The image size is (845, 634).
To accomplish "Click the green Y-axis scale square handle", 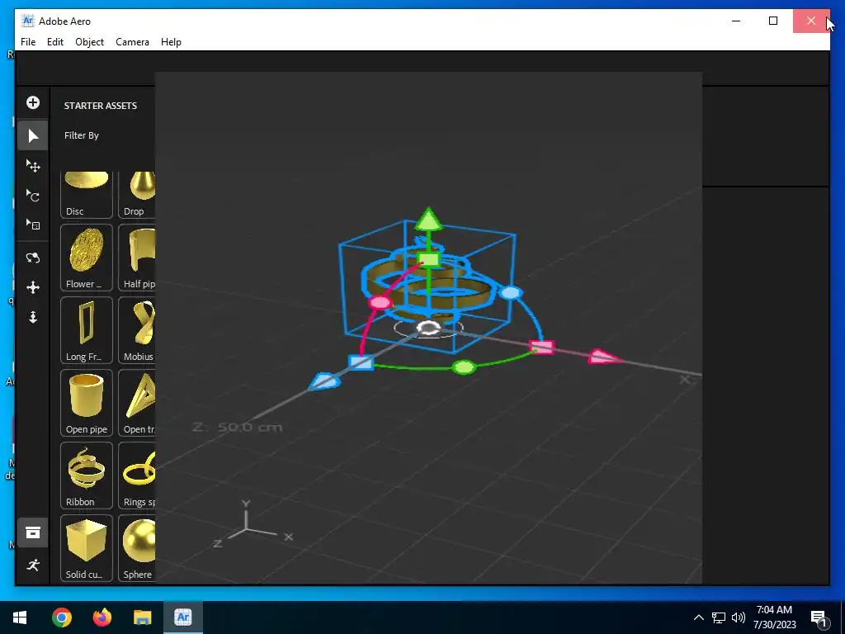I will (x=428, y=259).
